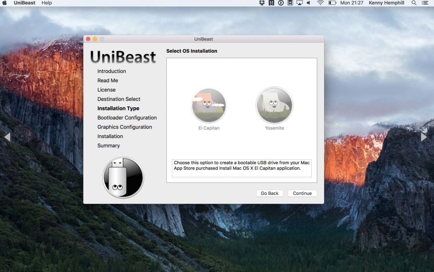The image size is (434, 272).
Task: Click the License step
Action: [x=106, y=90]
